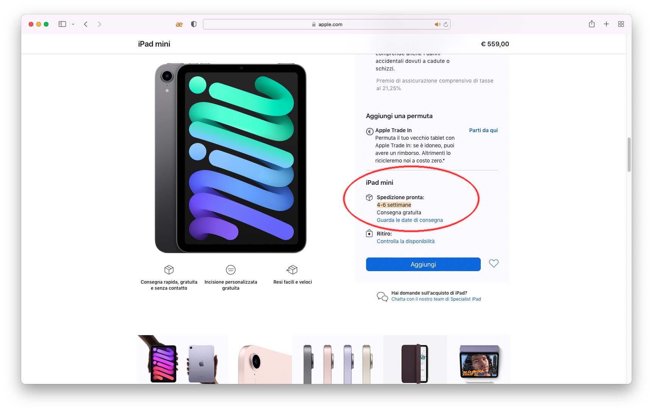This screenshot has height=412, width=653.
Task: Open Guarda le date di consegna
Action: tap(410, 220)
